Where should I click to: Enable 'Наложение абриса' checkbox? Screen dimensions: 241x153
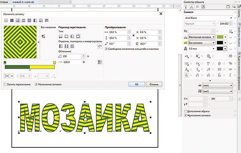click(x=185, y=111)
